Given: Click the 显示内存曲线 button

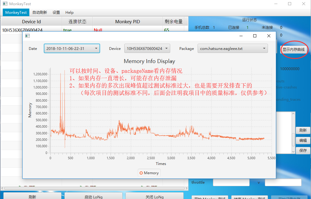Looking at the screenshot, I should tap(294, 50).
